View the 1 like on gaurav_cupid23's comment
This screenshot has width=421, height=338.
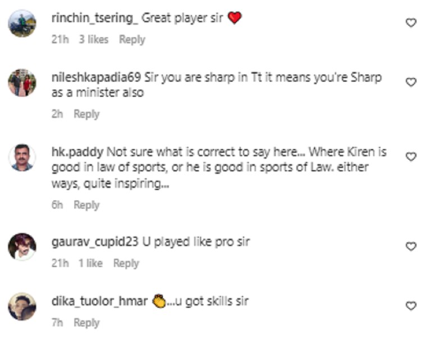[x=90, y=263]
